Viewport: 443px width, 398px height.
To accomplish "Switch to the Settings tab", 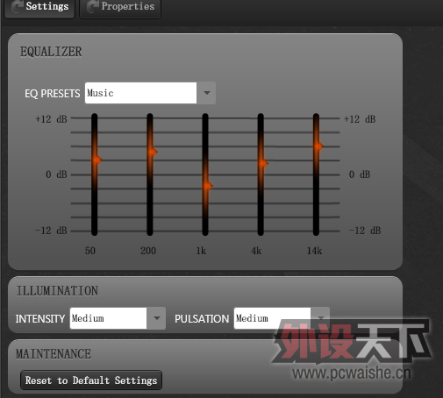I will [x=39, y=8].
